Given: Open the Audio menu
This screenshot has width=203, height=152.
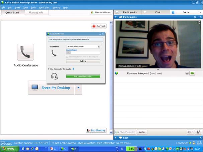Looking at the screenshot, I should [33, 8].
